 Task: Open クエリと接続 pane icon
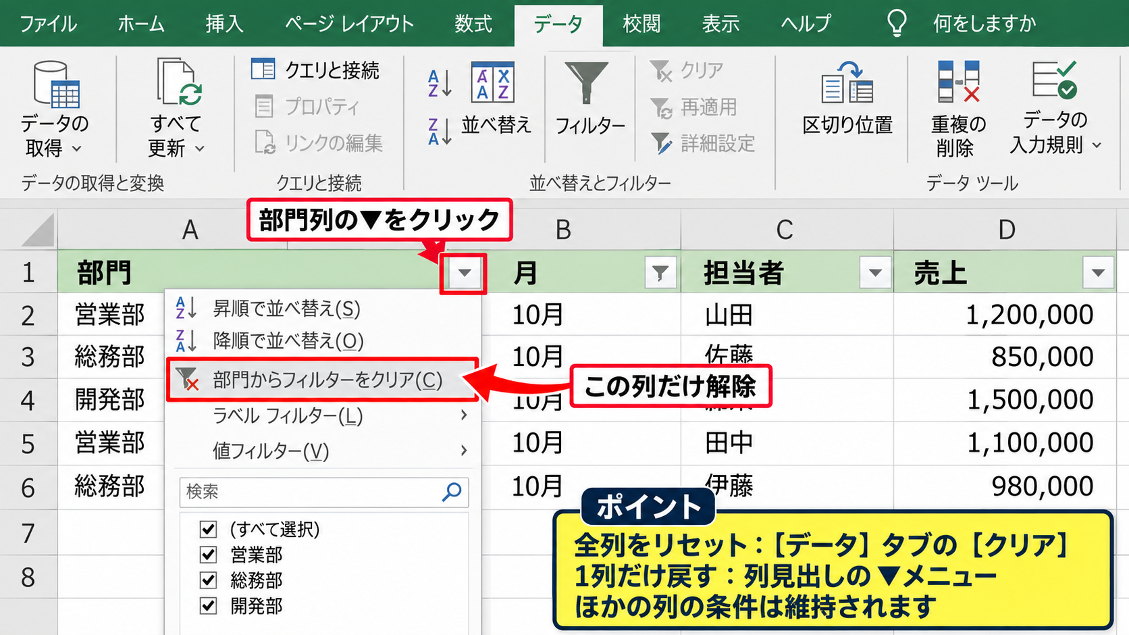click(263, 69)
